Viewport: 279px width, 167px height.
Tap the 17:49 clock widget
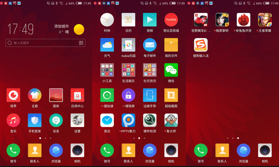coord(21,29)
